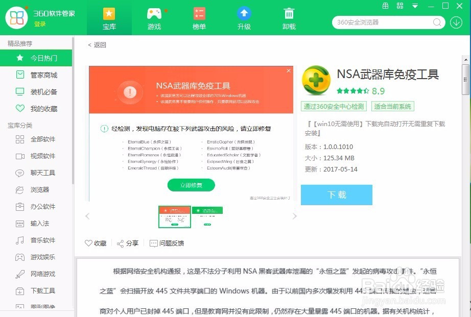Screen dimensions: 471x317
Task: Open the title bar dropdown arrow menu
Action: click(415, 6)
